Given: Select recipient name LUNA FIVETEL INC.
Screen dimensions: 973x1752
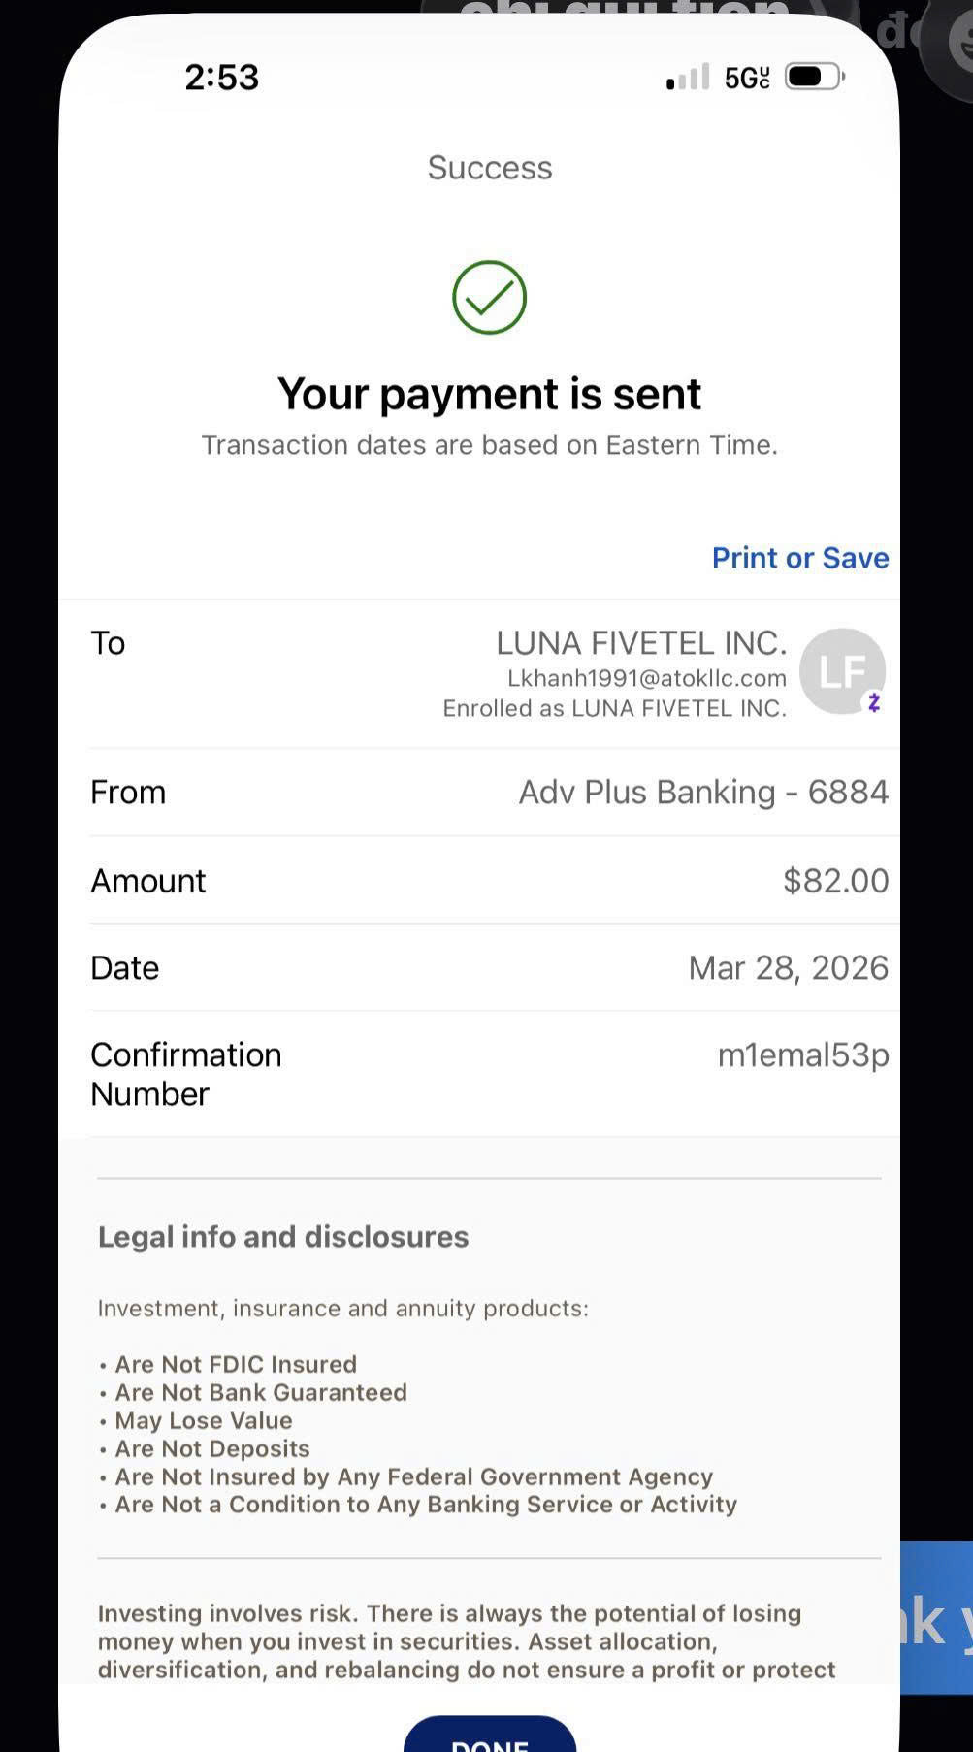Looking at the screenshot, I should [641, 643].
